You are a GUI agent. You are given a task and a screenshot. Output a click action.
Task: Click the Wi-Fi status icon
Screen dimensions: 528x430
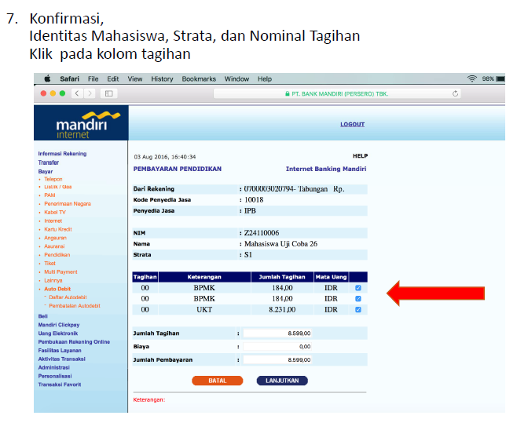pyautogui.click(x=471, y=78)
